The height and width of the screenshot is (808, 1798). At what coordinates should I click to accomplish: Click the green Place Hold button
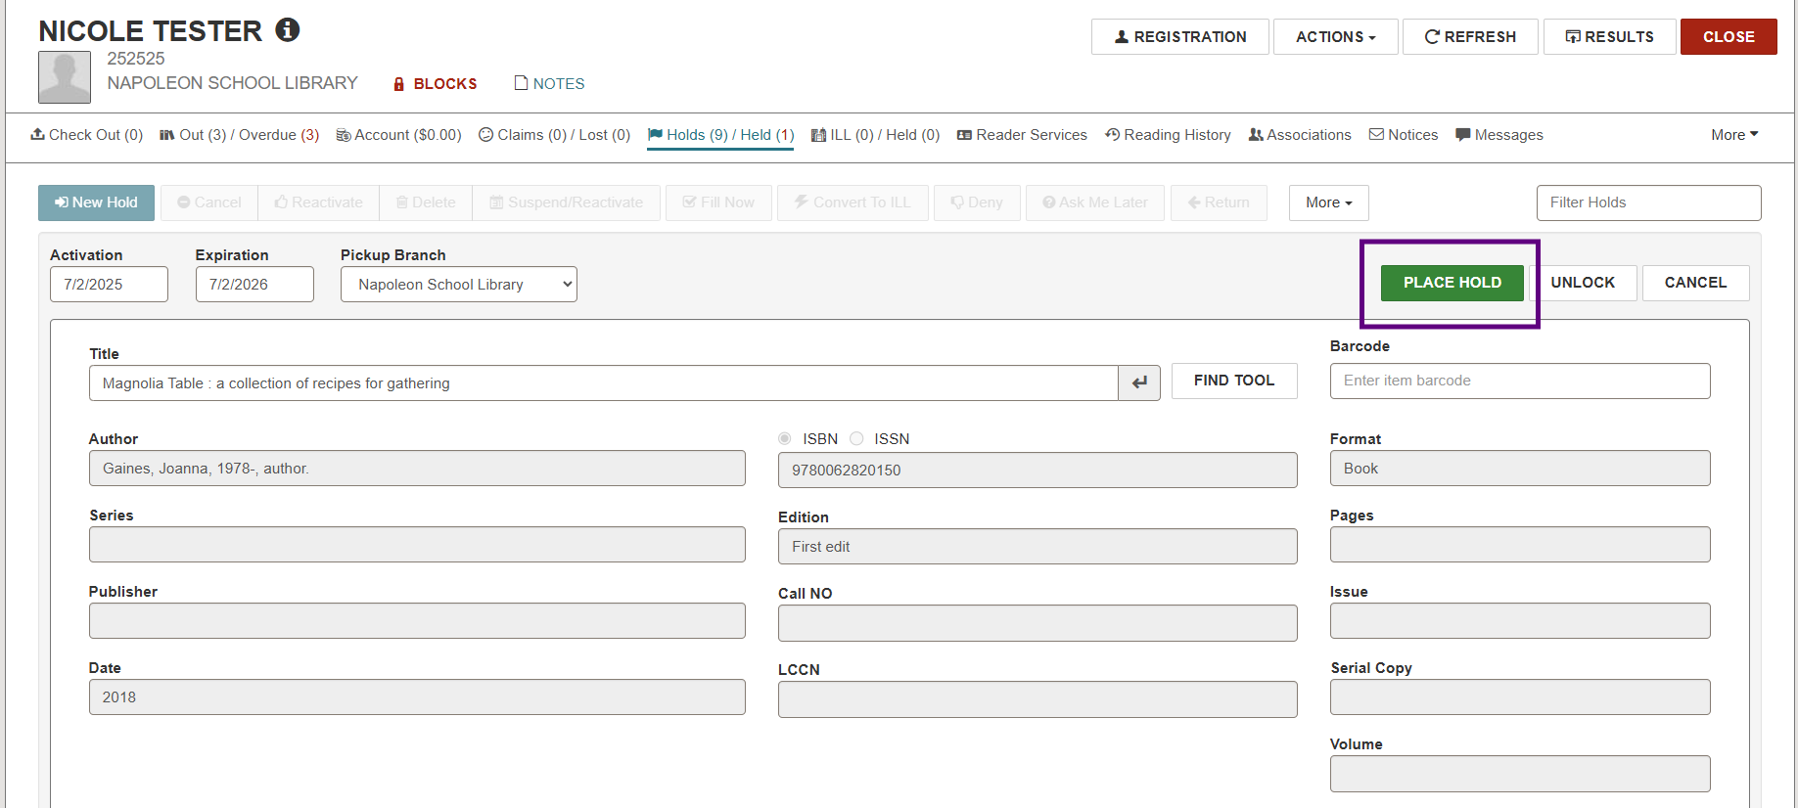[x=1452, y=283]
